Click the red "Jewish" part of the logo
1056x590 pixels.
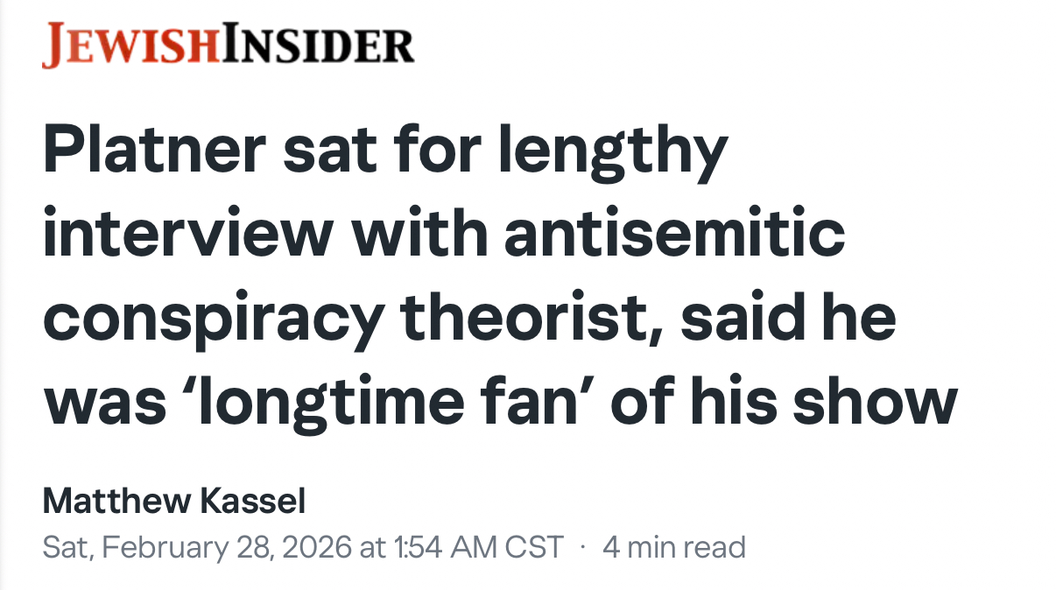[x=131, y=46]
